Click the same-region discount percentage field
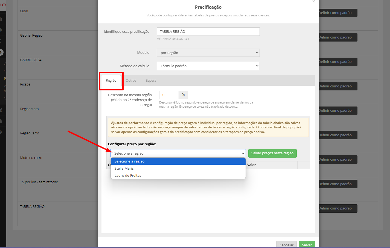390x248 pixels. (169, 95)
